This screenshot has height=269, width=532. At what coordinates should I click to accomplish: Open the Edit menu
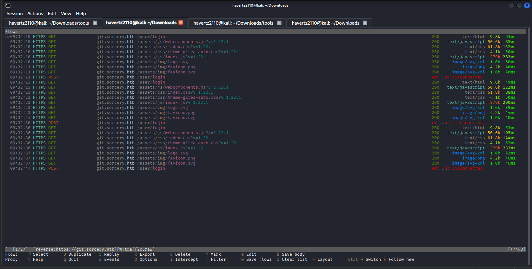click(52, 14)
